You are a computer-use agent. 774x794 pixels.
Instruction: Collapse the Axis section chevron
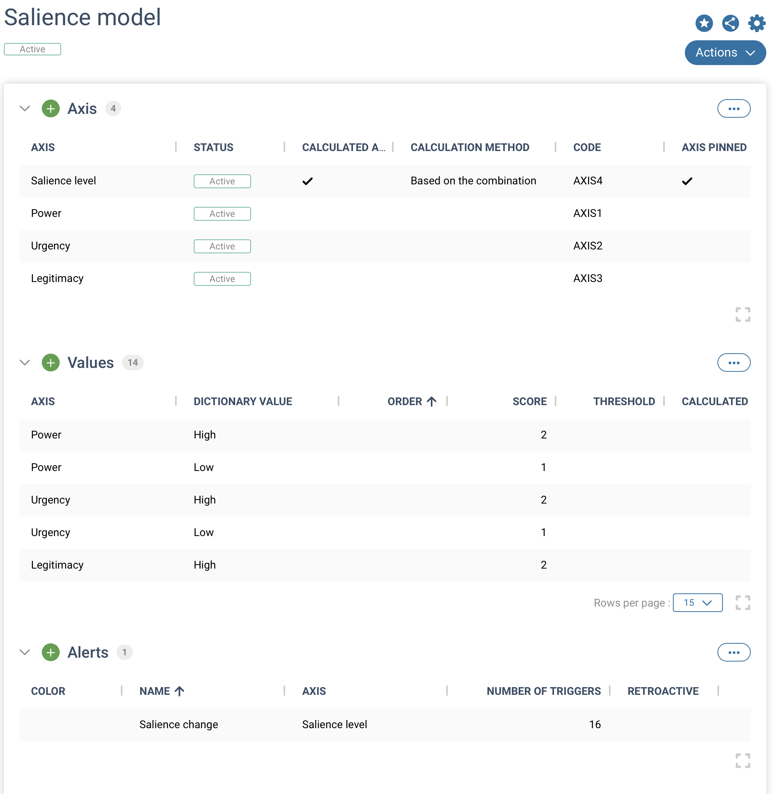[25, 108]
